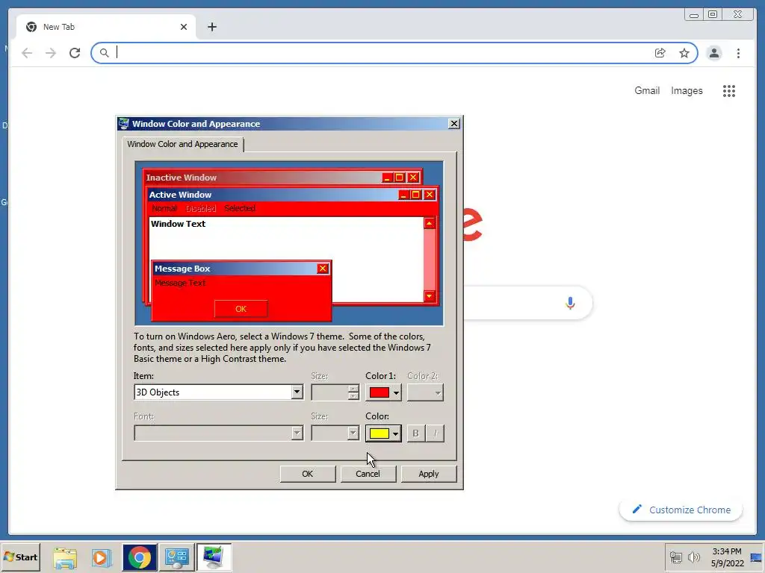This screenshot has width=765, height=573.
Task: Click the Customize Chrome button
Action: pos(681,510)
